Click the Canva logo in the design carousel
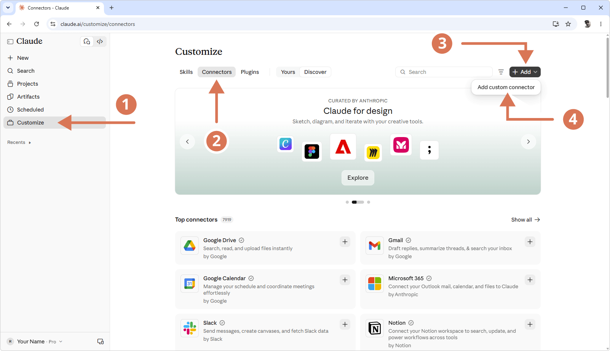 click(x=286, y=144)
